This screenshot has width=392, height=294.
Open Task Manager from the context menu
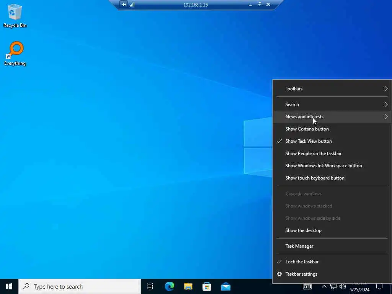[332, 246]
